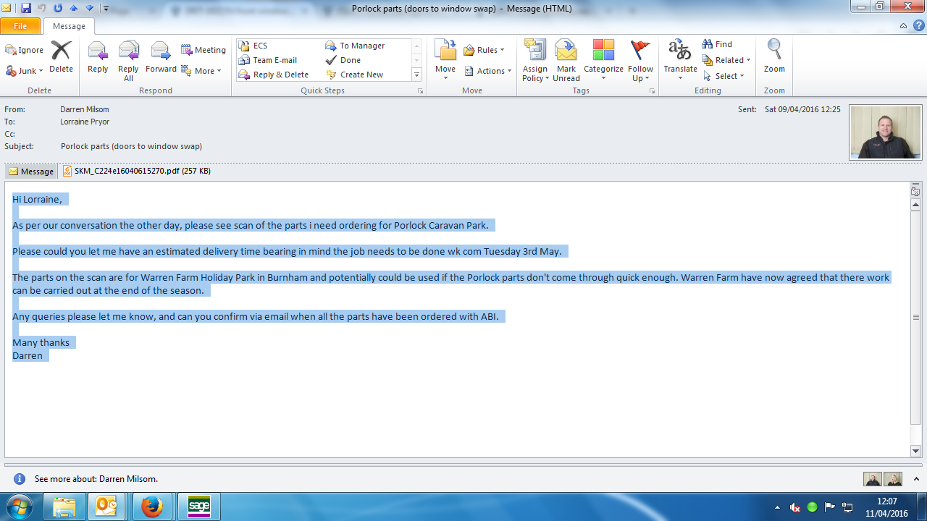Create a Meeting from this email

(204, 50)
